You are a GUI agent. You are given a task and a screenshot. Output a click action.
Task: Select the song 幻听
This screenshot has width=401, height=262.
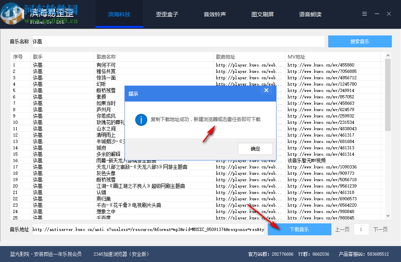[101, 84]
